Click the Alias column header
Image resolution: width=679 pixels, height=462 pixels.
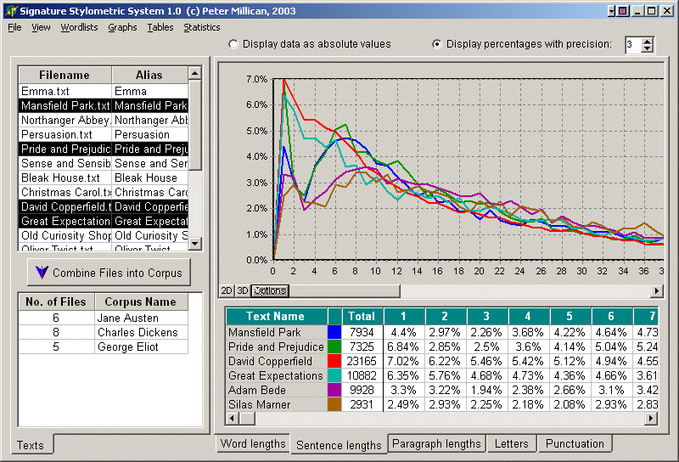[149, 75]
